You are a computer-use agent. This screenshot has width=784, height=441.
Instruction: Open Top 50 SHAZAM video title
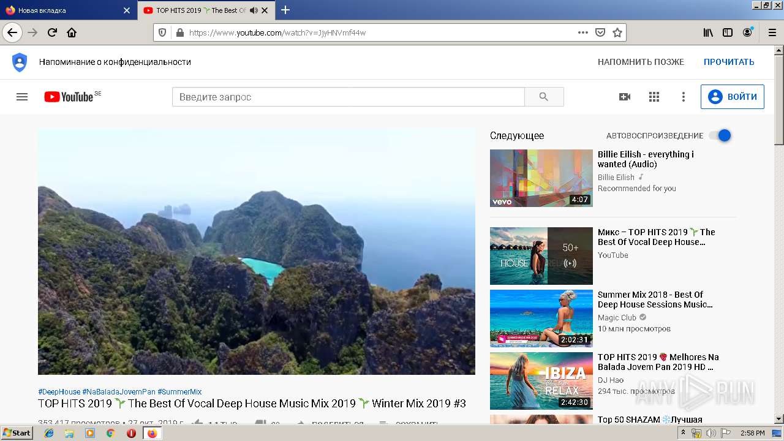650,420
